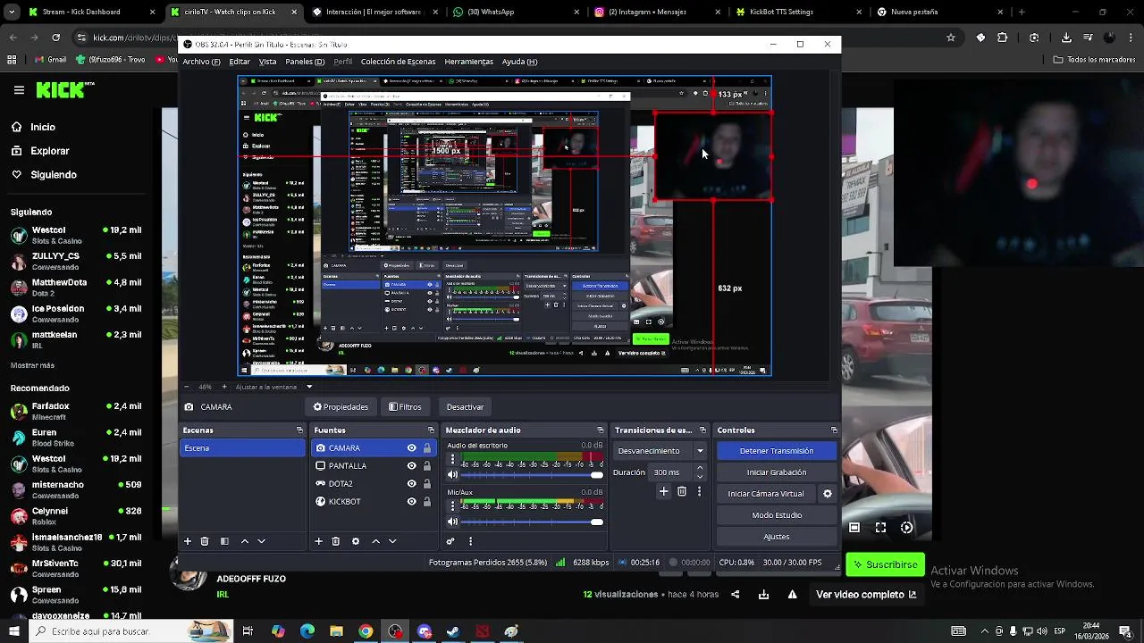The image size is (1144, 643).
Task: Open Filtros for selected source
Action: pyautogui.click(x=405, y=407)
